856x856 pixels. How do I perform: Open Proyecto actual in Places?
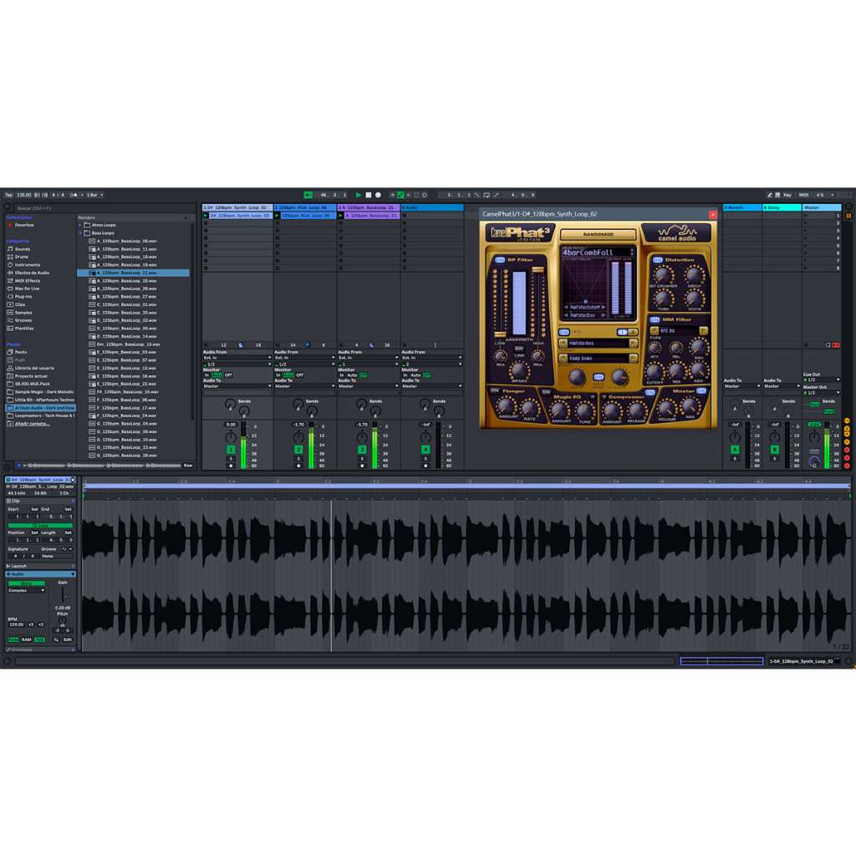pos(28,376)
